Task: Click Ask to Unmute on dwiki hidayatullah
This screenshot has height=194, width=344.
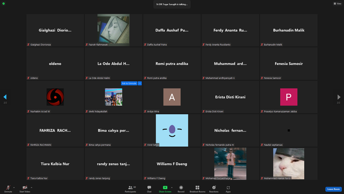Action: pyautogui.click(x=129, y=84)
